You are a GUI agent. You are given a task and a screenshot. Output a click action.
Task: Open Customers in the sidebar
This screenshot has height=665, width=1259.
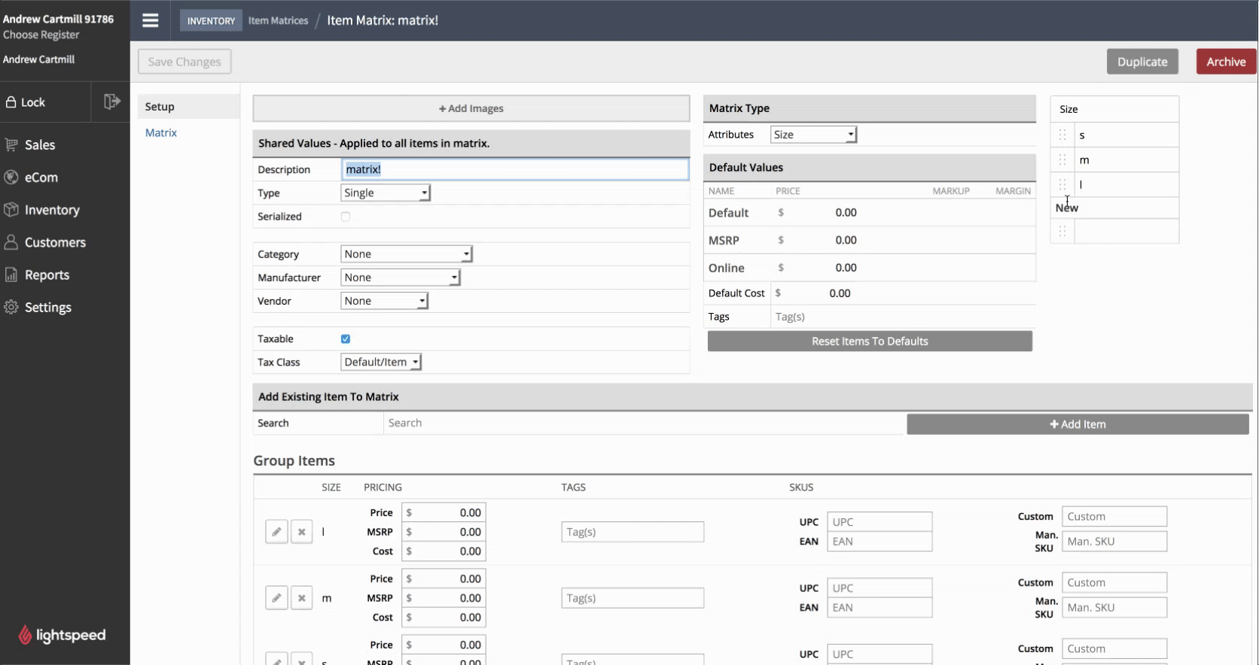(55, 242)
